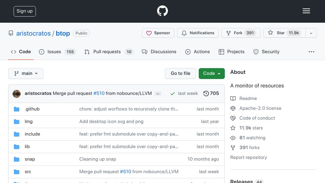325x183 pixels.
Task: Switch to the Code tab
Action: click(x=21, y=52)
